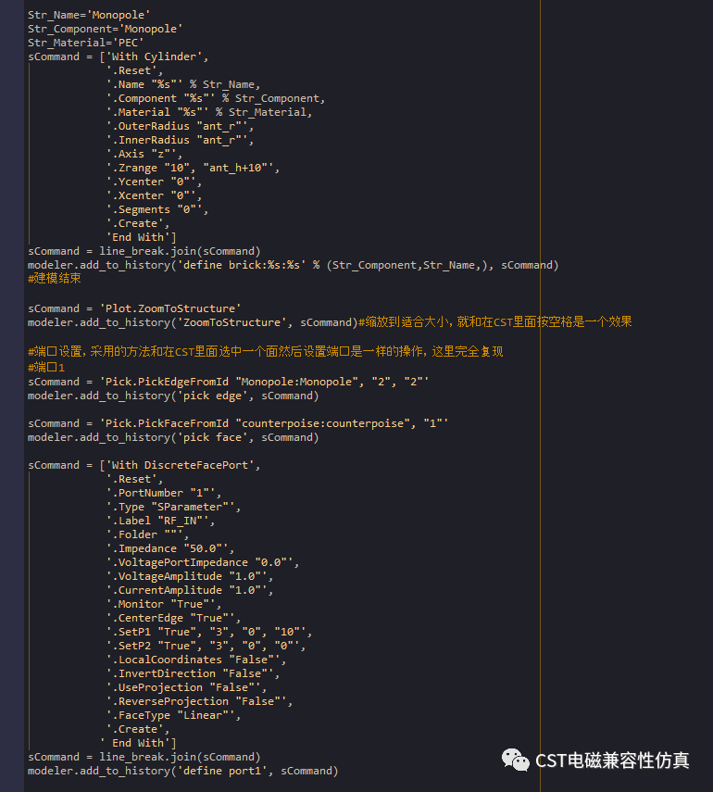Click the comment line #端口1
713x792 pixels.
click(x=46, y=368)
